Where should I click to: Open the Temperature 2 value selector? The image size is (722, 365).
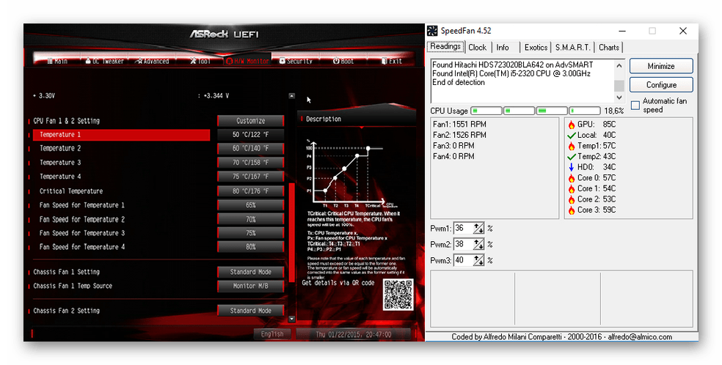point(250,149)
